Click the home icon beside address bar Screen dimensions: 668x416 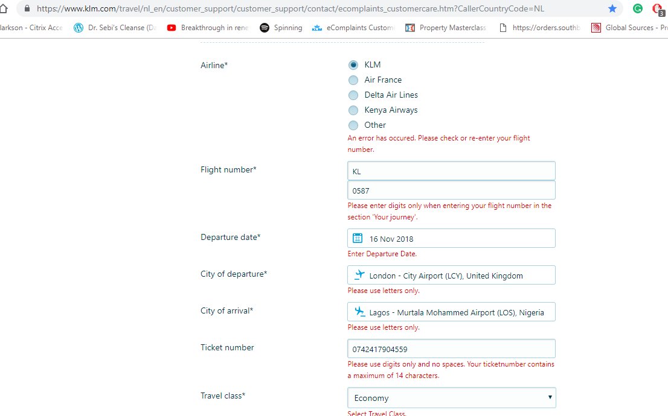click(4, 8)
